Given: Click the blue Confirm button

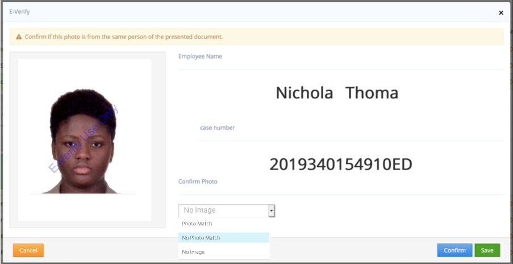Looking at the screenshot, I should (x=454, y=250).
